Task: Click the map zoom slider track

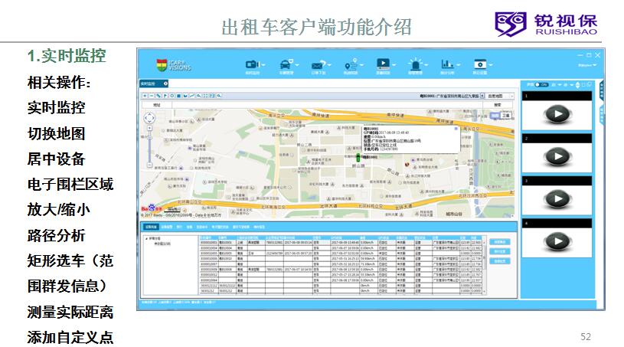Action: point(149,146)
